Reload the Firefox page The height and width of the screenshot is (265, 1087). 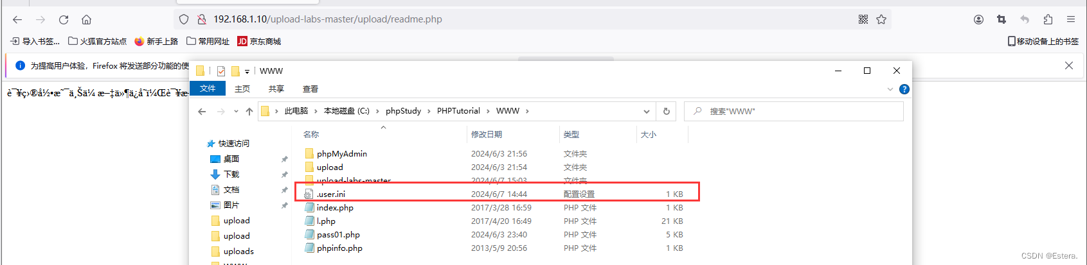click(64, 19)
